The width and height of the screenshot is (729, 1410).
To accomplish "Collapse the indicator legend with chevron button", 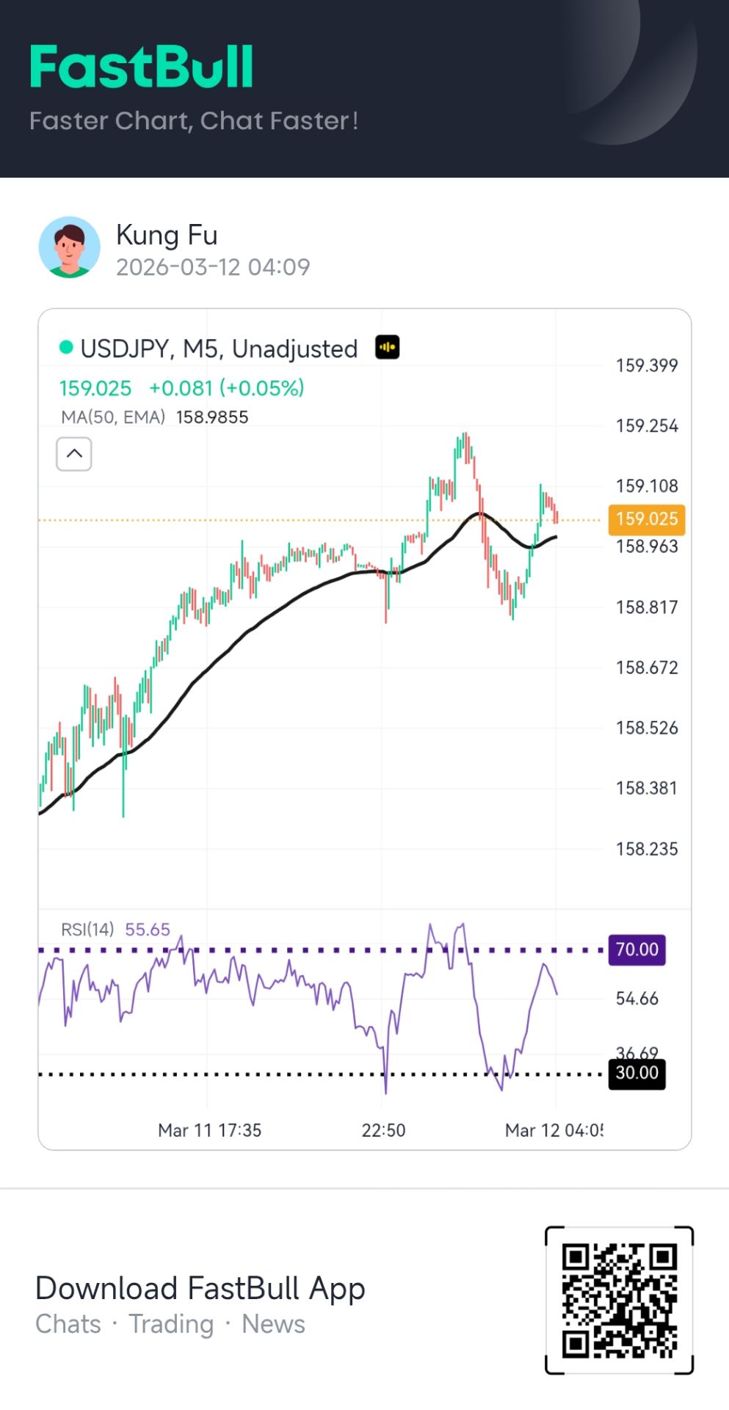I will (x=74, y=454).
